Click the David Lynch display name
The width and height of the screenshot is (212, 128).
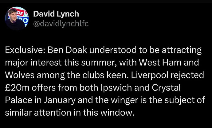56,14
